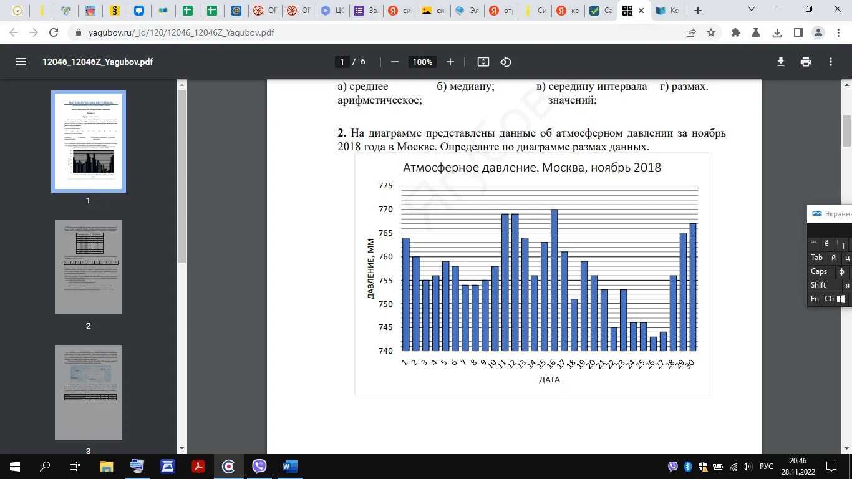Tap the Tab key on on-screen keyboard
Image resolution: width=852 pixels, height=479 pixels.
pyautogui.click(x=817, y=258)
